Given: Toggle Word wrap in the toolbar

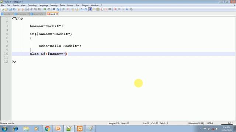Looking at the screenshot, I should [82, 9].
